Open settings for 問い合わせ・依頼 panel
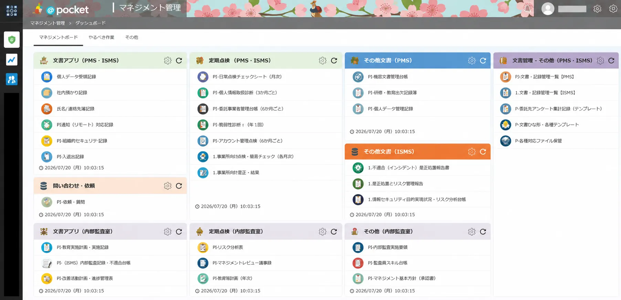 click(168, 186)
